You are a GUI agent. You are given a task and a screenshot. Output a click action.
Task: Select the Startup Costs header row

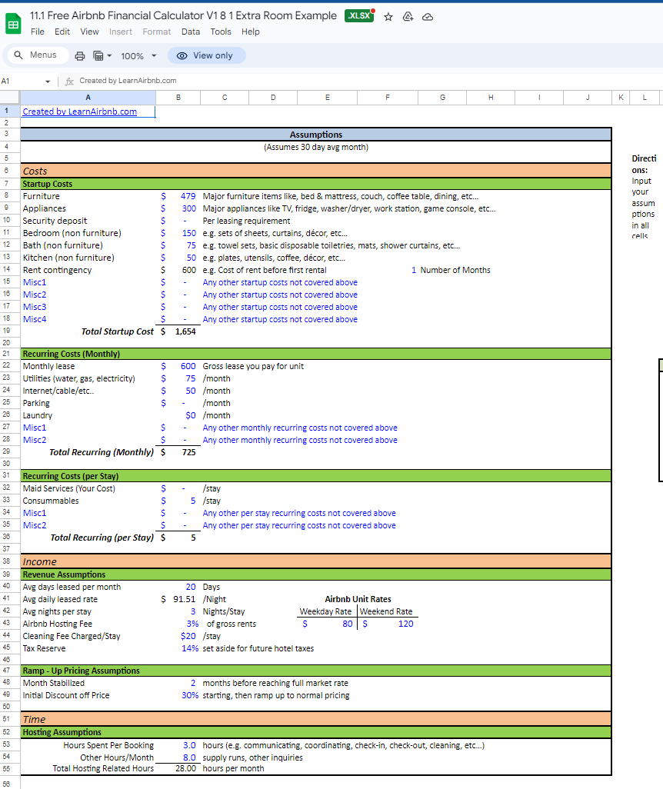pyautogui.click(x=315, y=184)
